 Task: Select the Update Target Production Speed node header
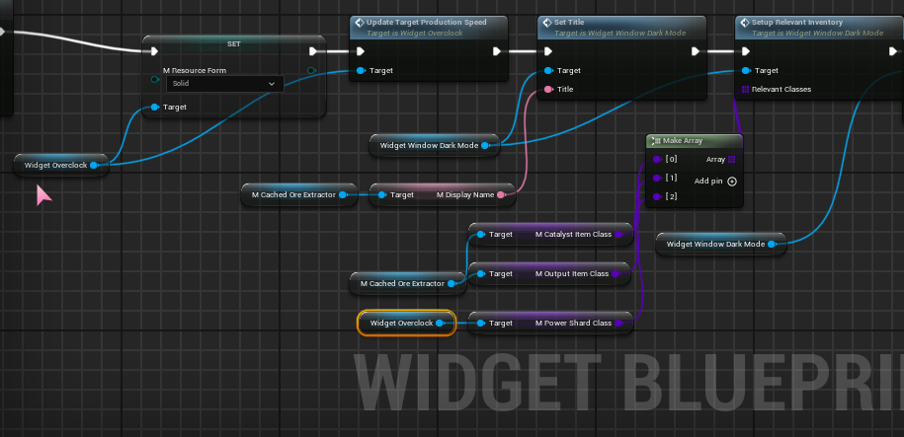point(429,27)
